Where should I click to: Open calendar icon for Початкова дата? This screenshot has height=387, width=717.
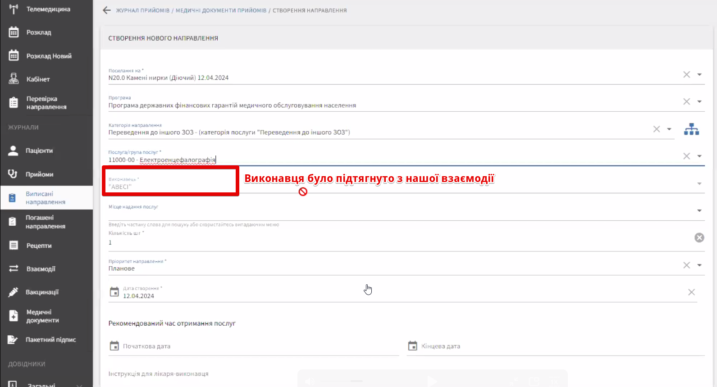[x=114, y=346]
